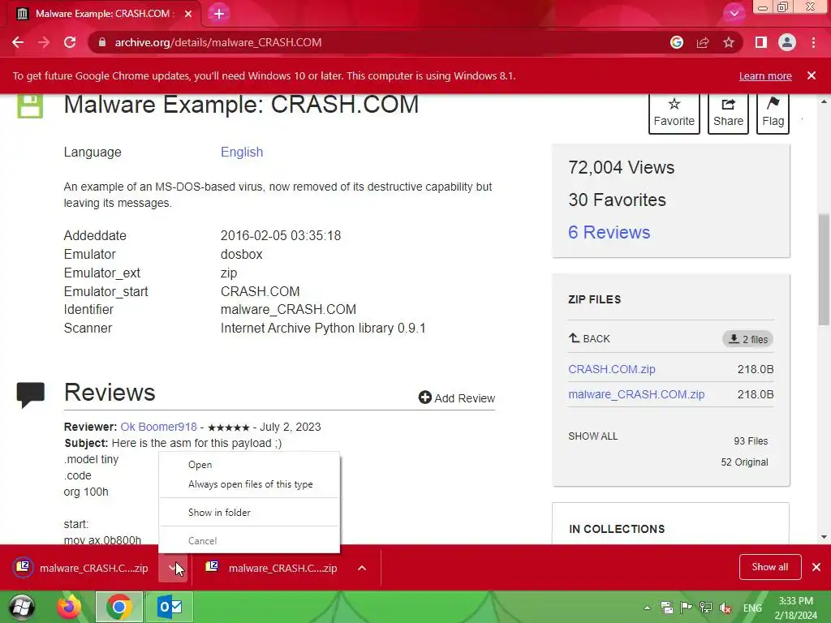Viewport: 831px width, 623px height.
Task: Click the safely remove hardware tray icon
Action: click(x=667, y=608)
